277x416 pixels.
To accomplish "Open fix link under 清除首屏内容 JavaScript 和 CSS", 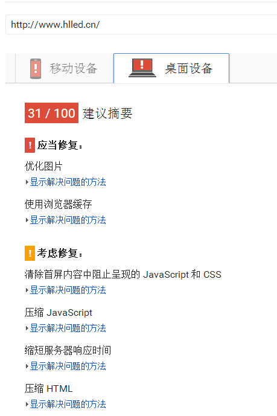I will 68,290.
